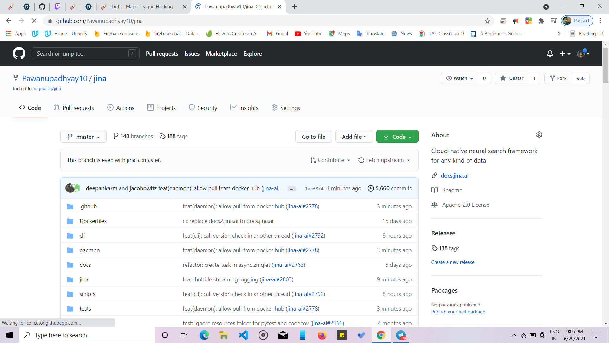The height and width of the screenshot is (343, 609).
Task: Open Chrome extensions puzzle icon
Action: (x=541, y=21)
